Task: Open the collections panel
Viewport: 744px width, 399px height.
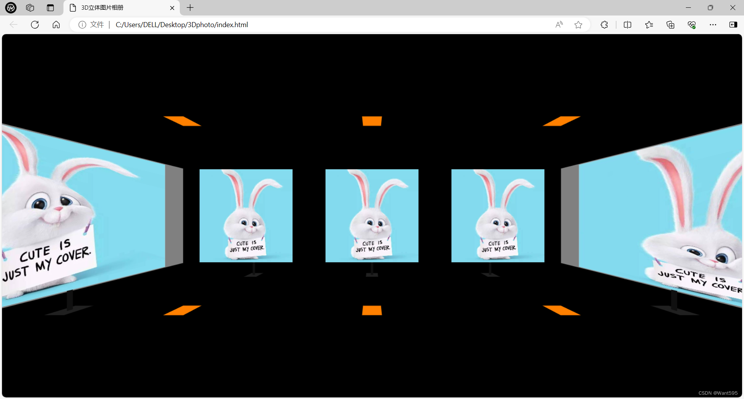Action: coord(670,25)
